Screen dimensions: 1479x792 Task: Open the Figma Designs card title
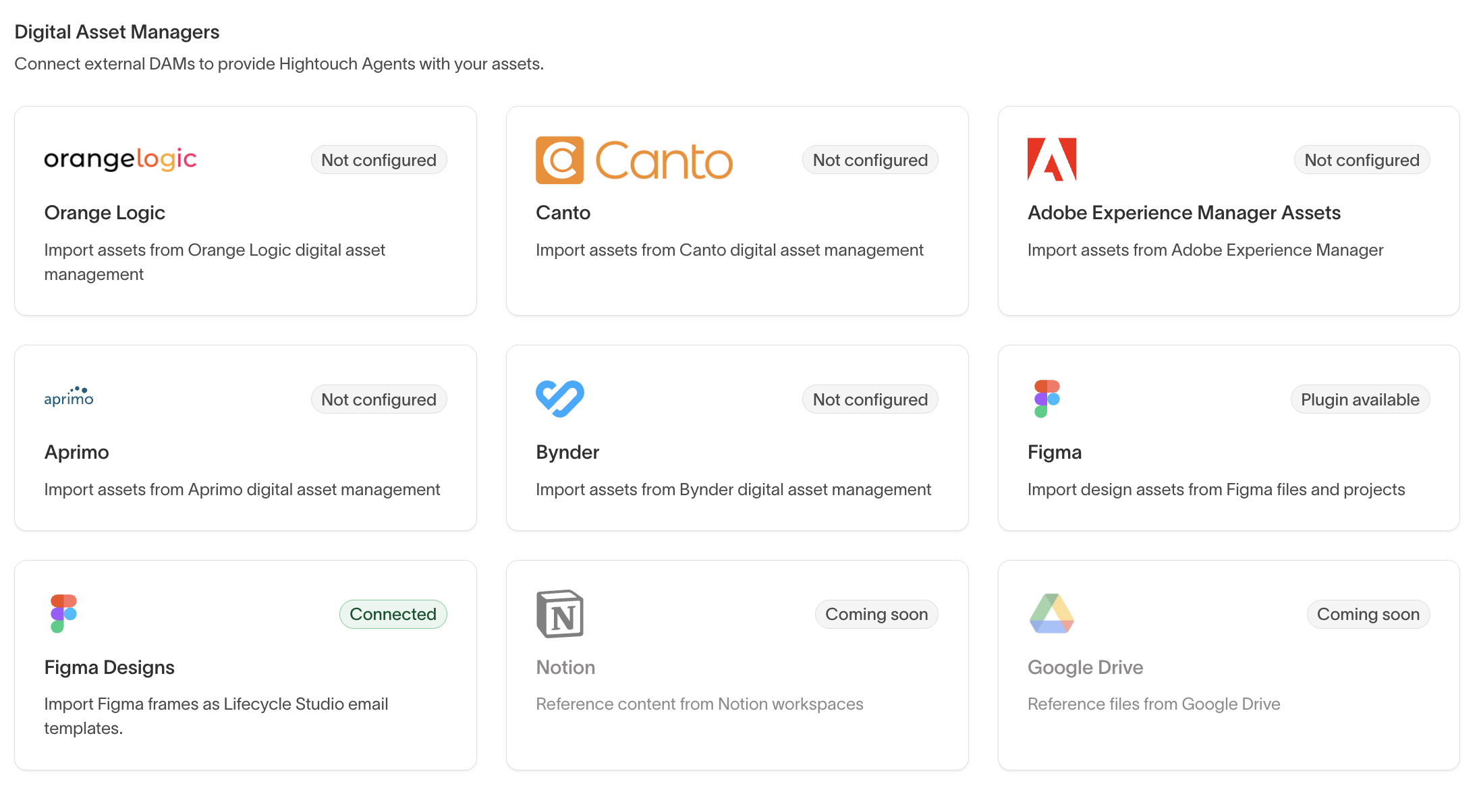[x=109, y=667]
